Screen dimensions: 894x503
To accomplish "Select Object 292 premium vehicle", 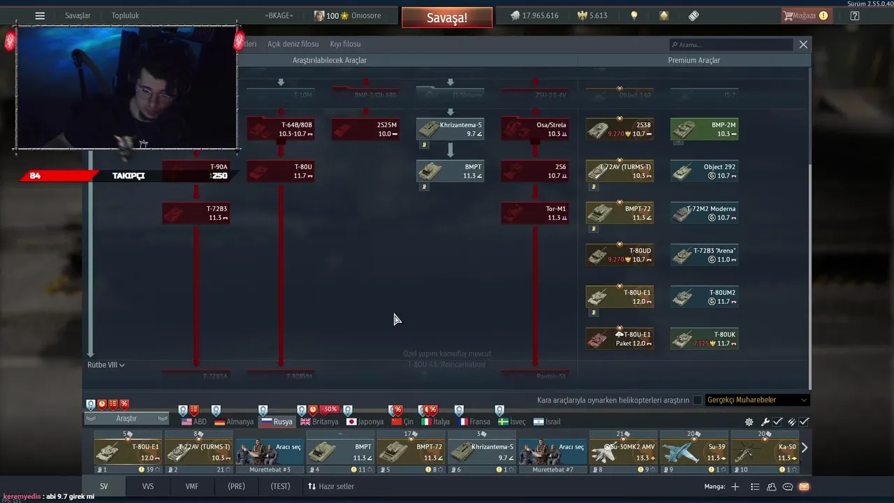I will pyautogui.click(x=704, y=171).
